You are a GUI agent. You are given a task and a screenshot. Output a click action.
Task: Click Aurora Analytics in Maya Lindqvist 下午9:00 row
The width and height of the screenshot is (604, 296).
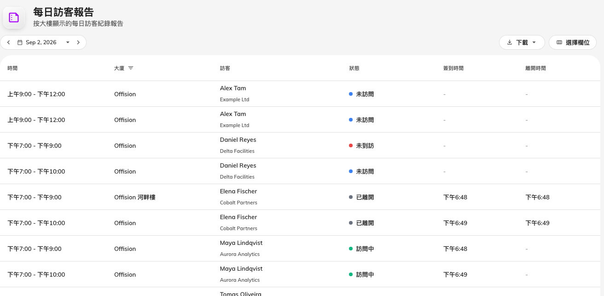tap(240, 254)
